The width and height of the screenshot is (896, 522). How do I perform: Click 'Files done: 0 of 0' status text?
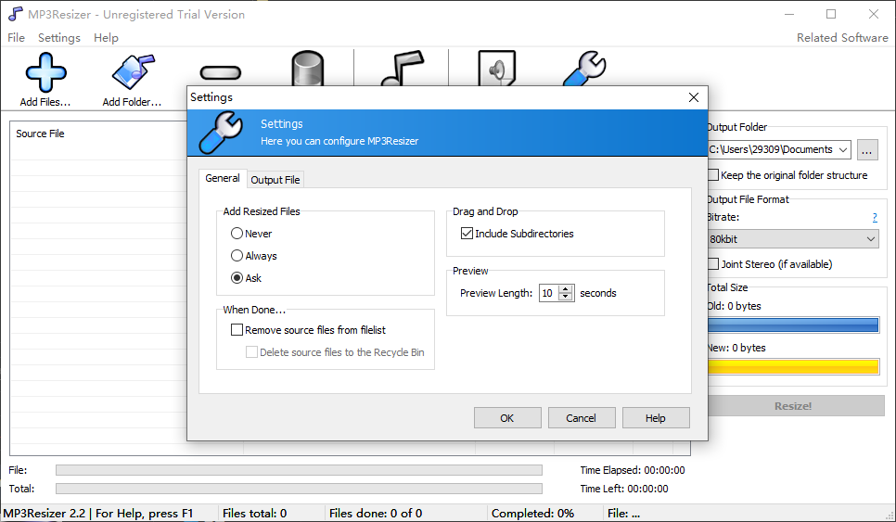(x=376, y=514)
